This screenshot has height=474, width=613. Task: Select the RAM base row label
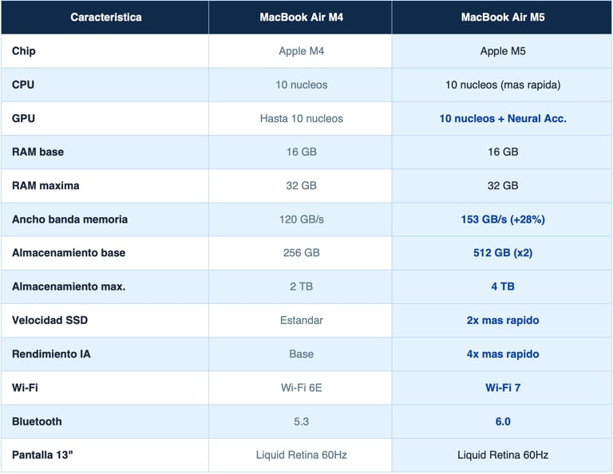[x=38, y=152]
